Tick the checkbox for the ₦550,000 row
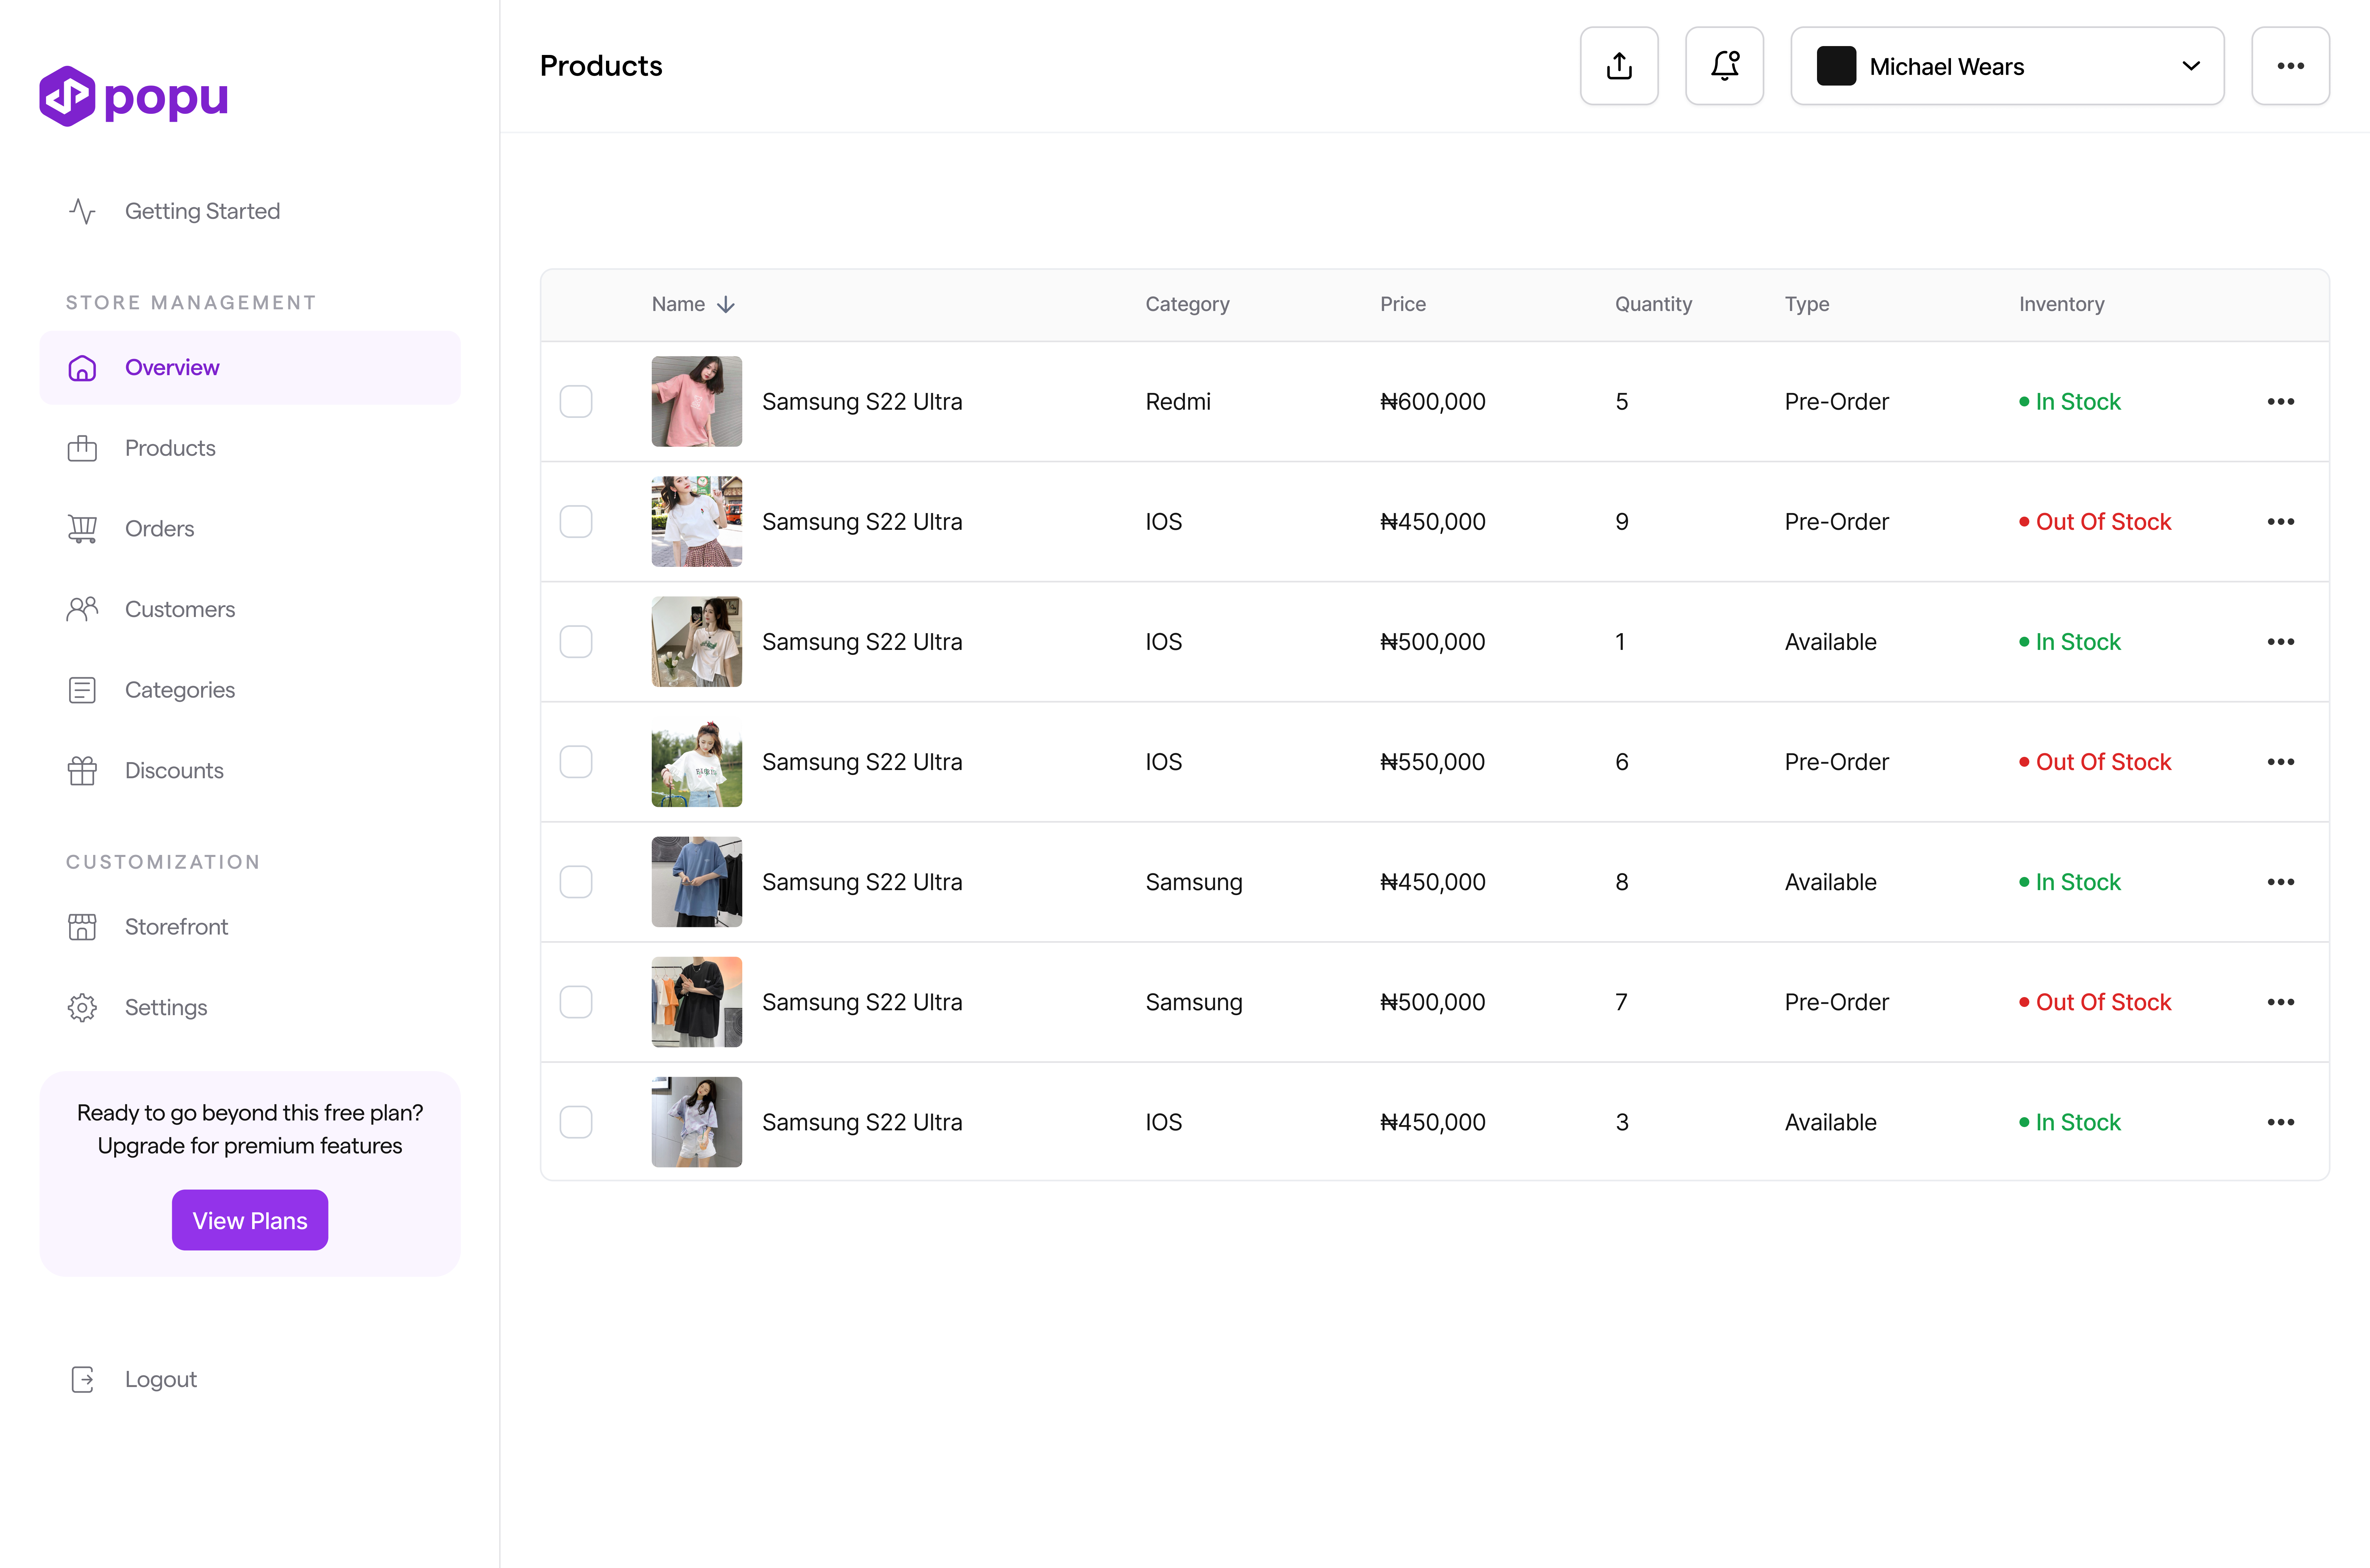Image resolution: width=2370 pixels, height=1568 pixels. click(576, 762)
